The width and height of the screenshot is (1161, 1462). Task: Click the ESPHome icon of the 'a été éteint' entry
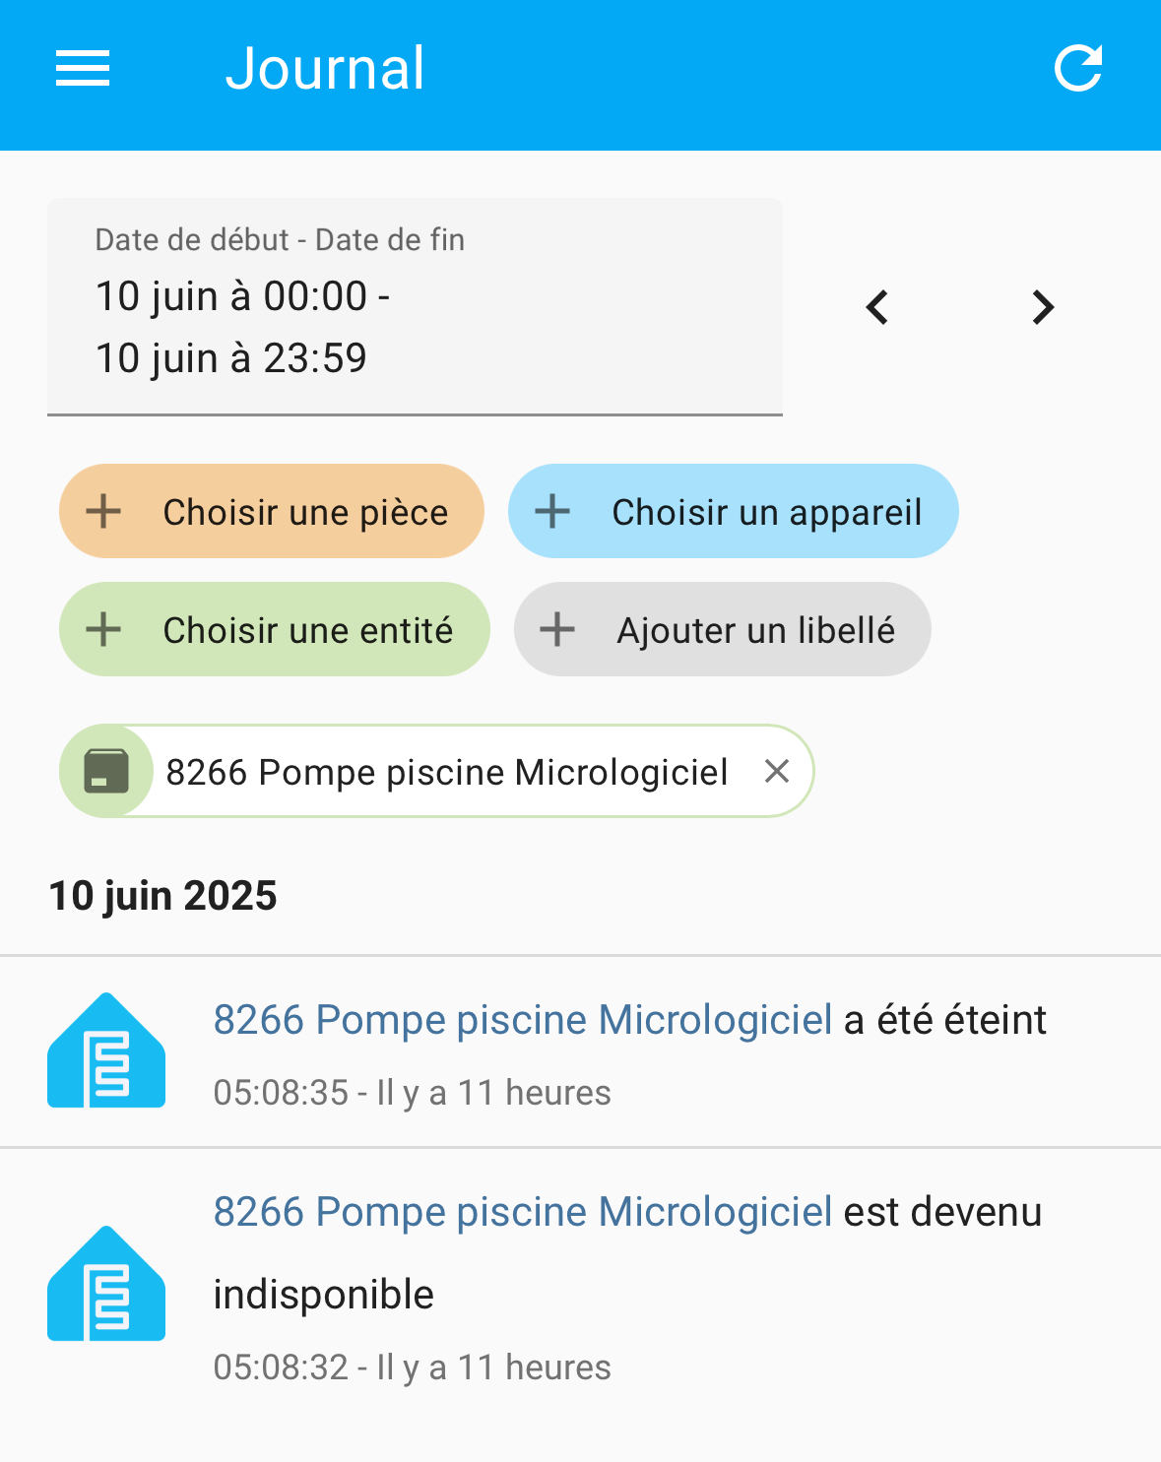pos(106,1050)
